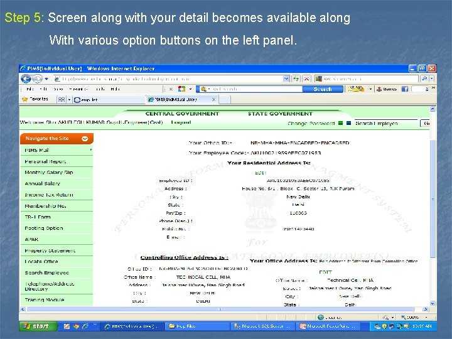The image size is (452, 339).
Task: Select Annual Salary in the sidebar
Action: pos(56,183)
